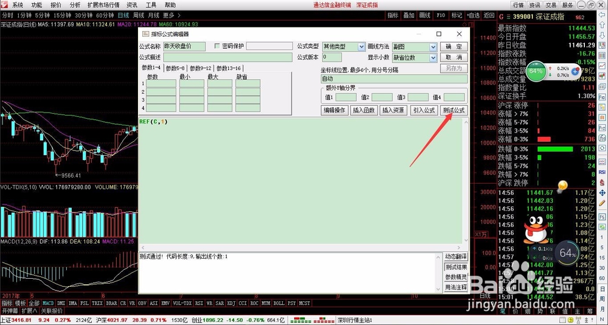Click the 叠加 toolbar button

pos(409,16)
